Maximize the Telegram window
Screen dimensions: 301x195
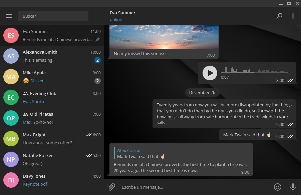(x=289, y=3)
